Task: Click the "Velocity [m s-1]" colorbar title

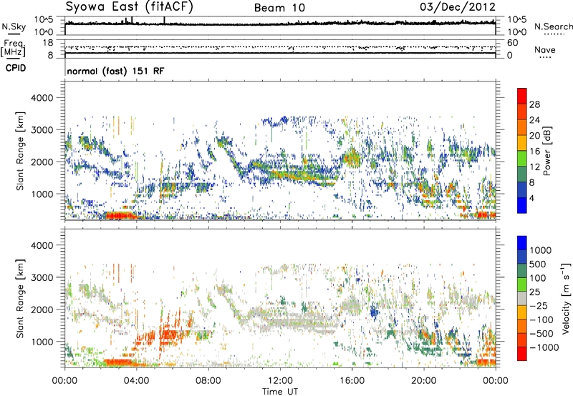Action: 566,299
